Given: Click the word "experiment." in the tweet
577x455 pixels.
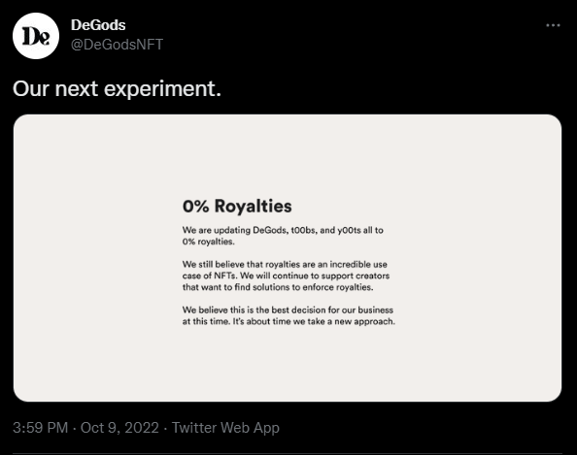Looking at the screenshot, I should click(162, 89).
